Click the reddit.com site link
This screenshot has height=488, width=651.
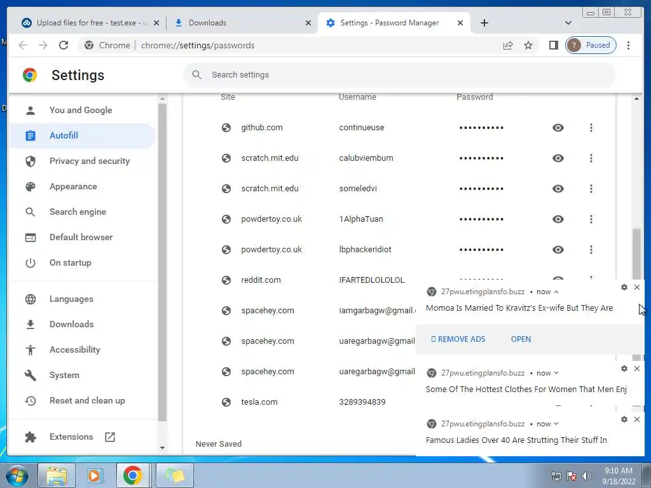click(x=261, y=280)
